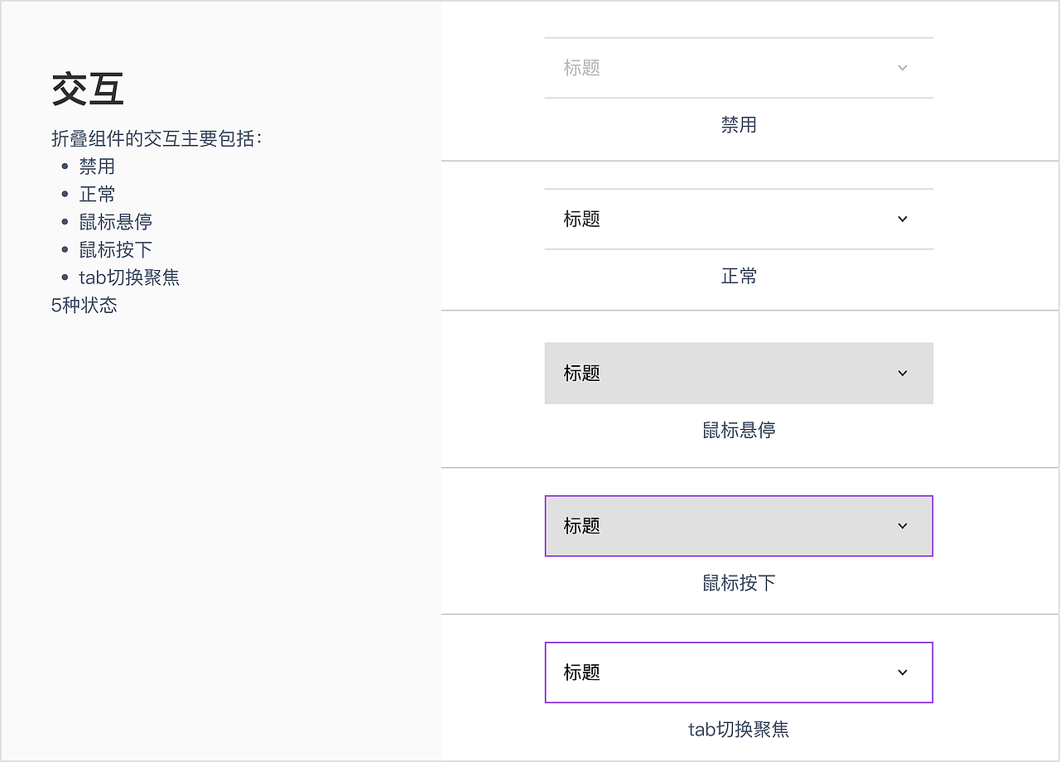This screenshot has height=762, width=1060.
Task: Click the chevron inside the purple-bordered 鼠标按下 panel
Action: point(902,526)
